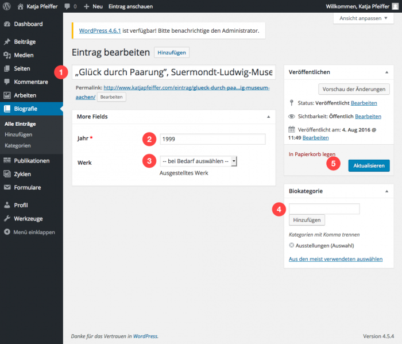Collapse the More Fields panel

tap(268, 117)
